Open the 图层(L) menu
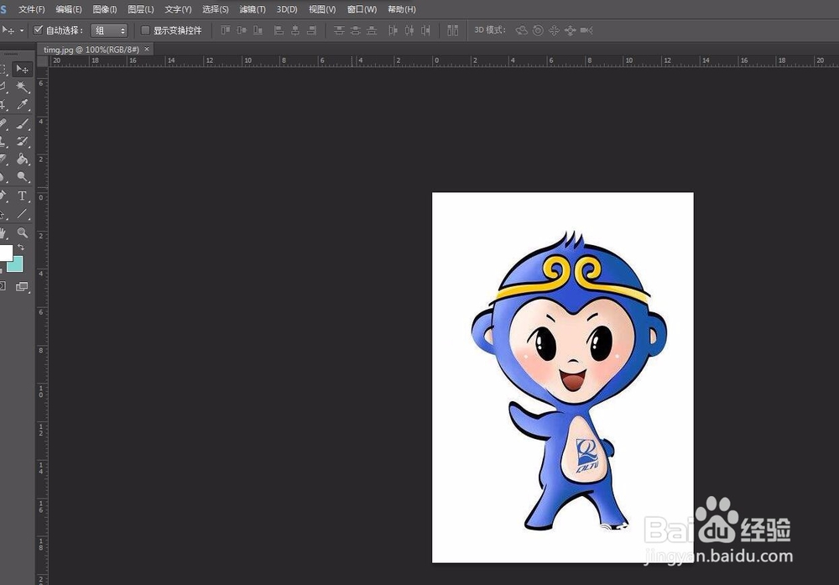The image size is (839, 585). coord(141,9)
